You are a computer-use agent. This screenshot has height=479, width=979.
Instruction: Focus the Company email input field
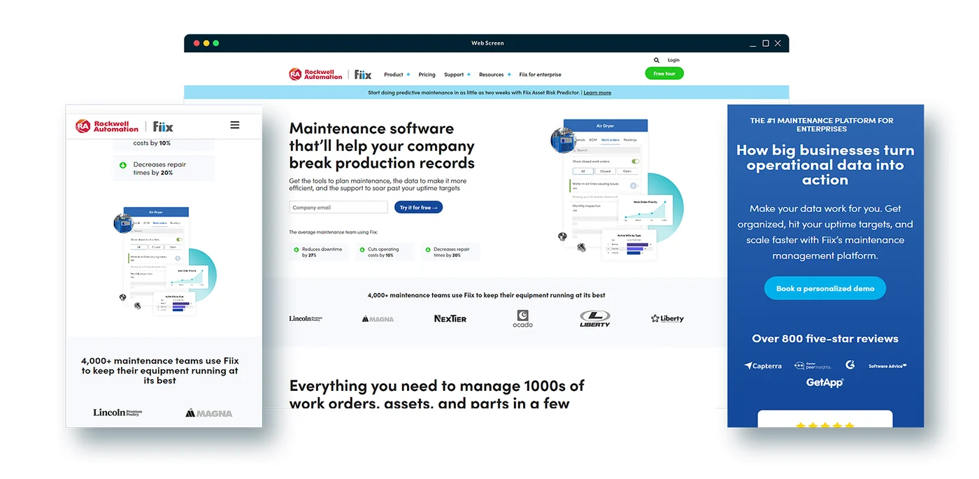point(338,207)
